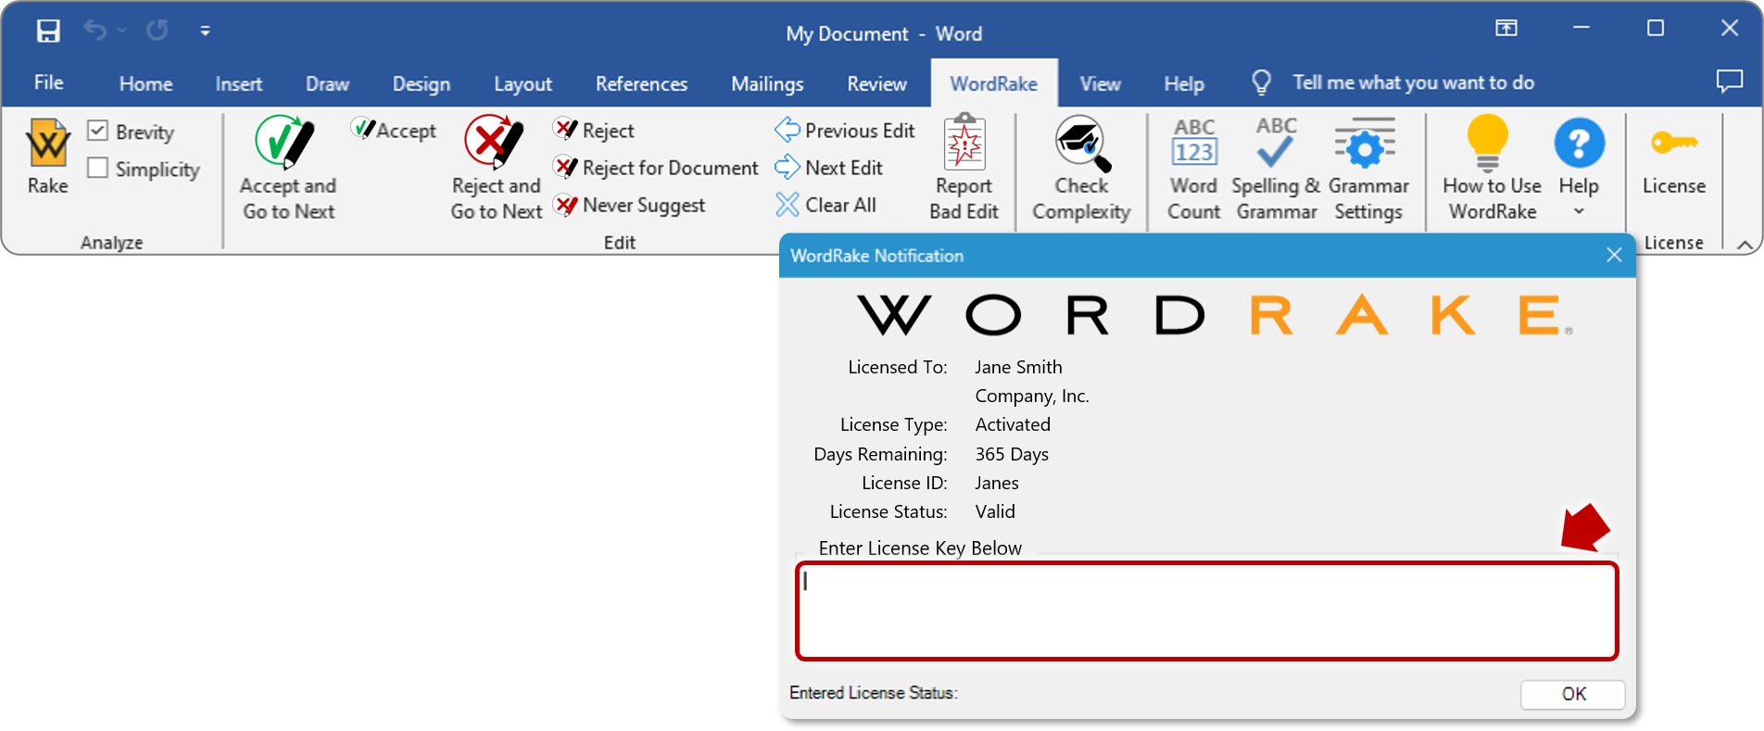
Task: Select Never Suggest option
Action: (629, 205)
